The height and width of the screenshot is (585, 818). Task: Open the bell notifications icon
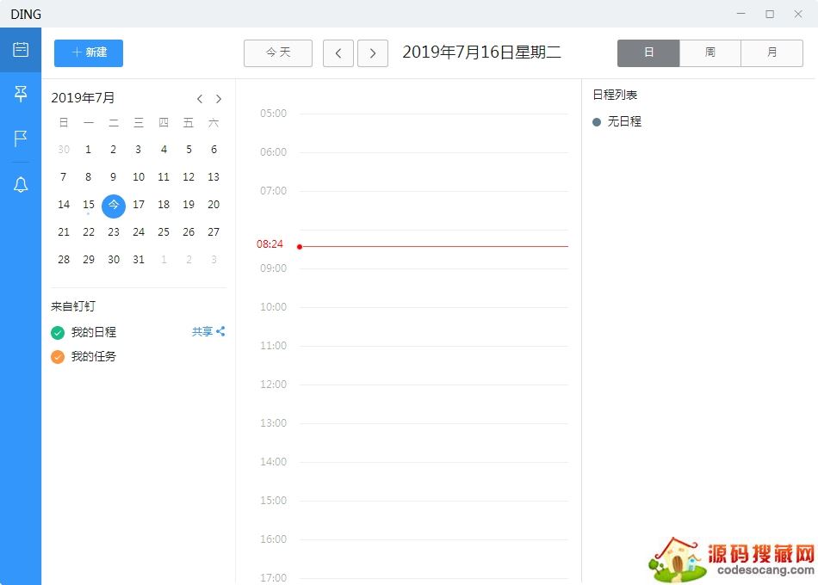click(x=21, y=184)
